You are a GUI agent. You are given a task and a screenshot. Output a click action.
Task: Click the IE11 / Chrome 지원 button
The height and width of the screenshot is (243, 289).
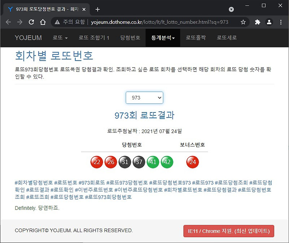229,231
